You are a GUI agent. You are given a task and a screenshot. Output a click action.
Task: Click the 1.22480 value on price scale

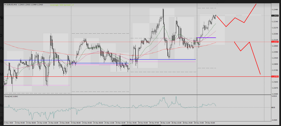coord(275,9)
